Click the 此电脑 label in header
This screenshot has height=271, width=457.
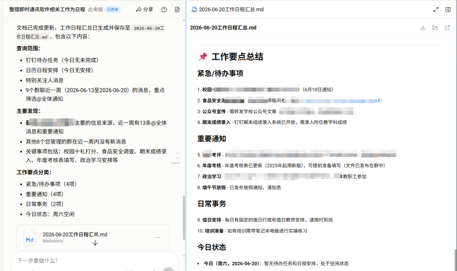[96, 10]
